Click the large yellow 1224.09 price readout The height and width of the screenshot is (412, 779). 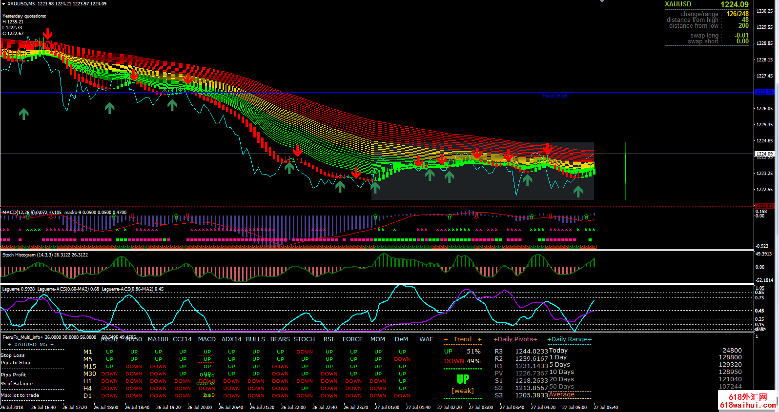point(735,4)
